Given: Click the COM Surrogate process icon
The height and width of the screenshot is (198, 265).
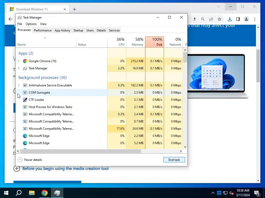Looking at the screenshot, I should [25, 93].
